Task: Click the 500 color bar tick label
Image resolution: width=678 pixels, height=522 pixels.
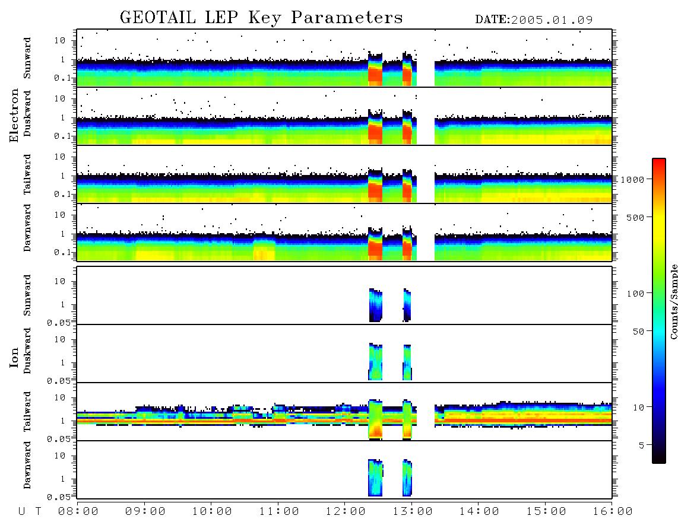Action: click(636, 217)
